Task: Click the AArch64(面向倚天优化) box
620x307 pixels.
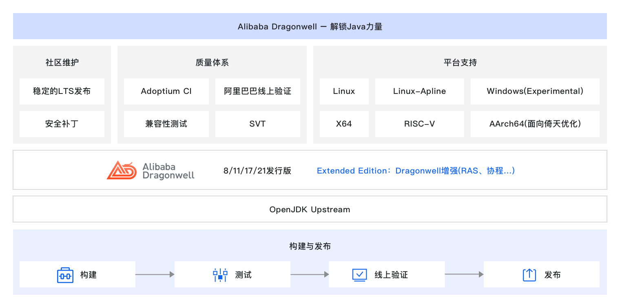Action: pos(535,124)
